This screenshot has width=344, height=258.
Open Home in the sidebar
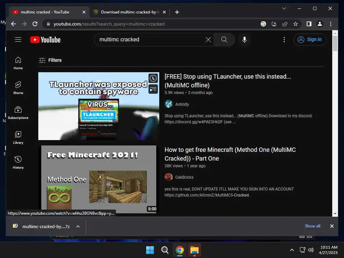(x=18, y=63)
